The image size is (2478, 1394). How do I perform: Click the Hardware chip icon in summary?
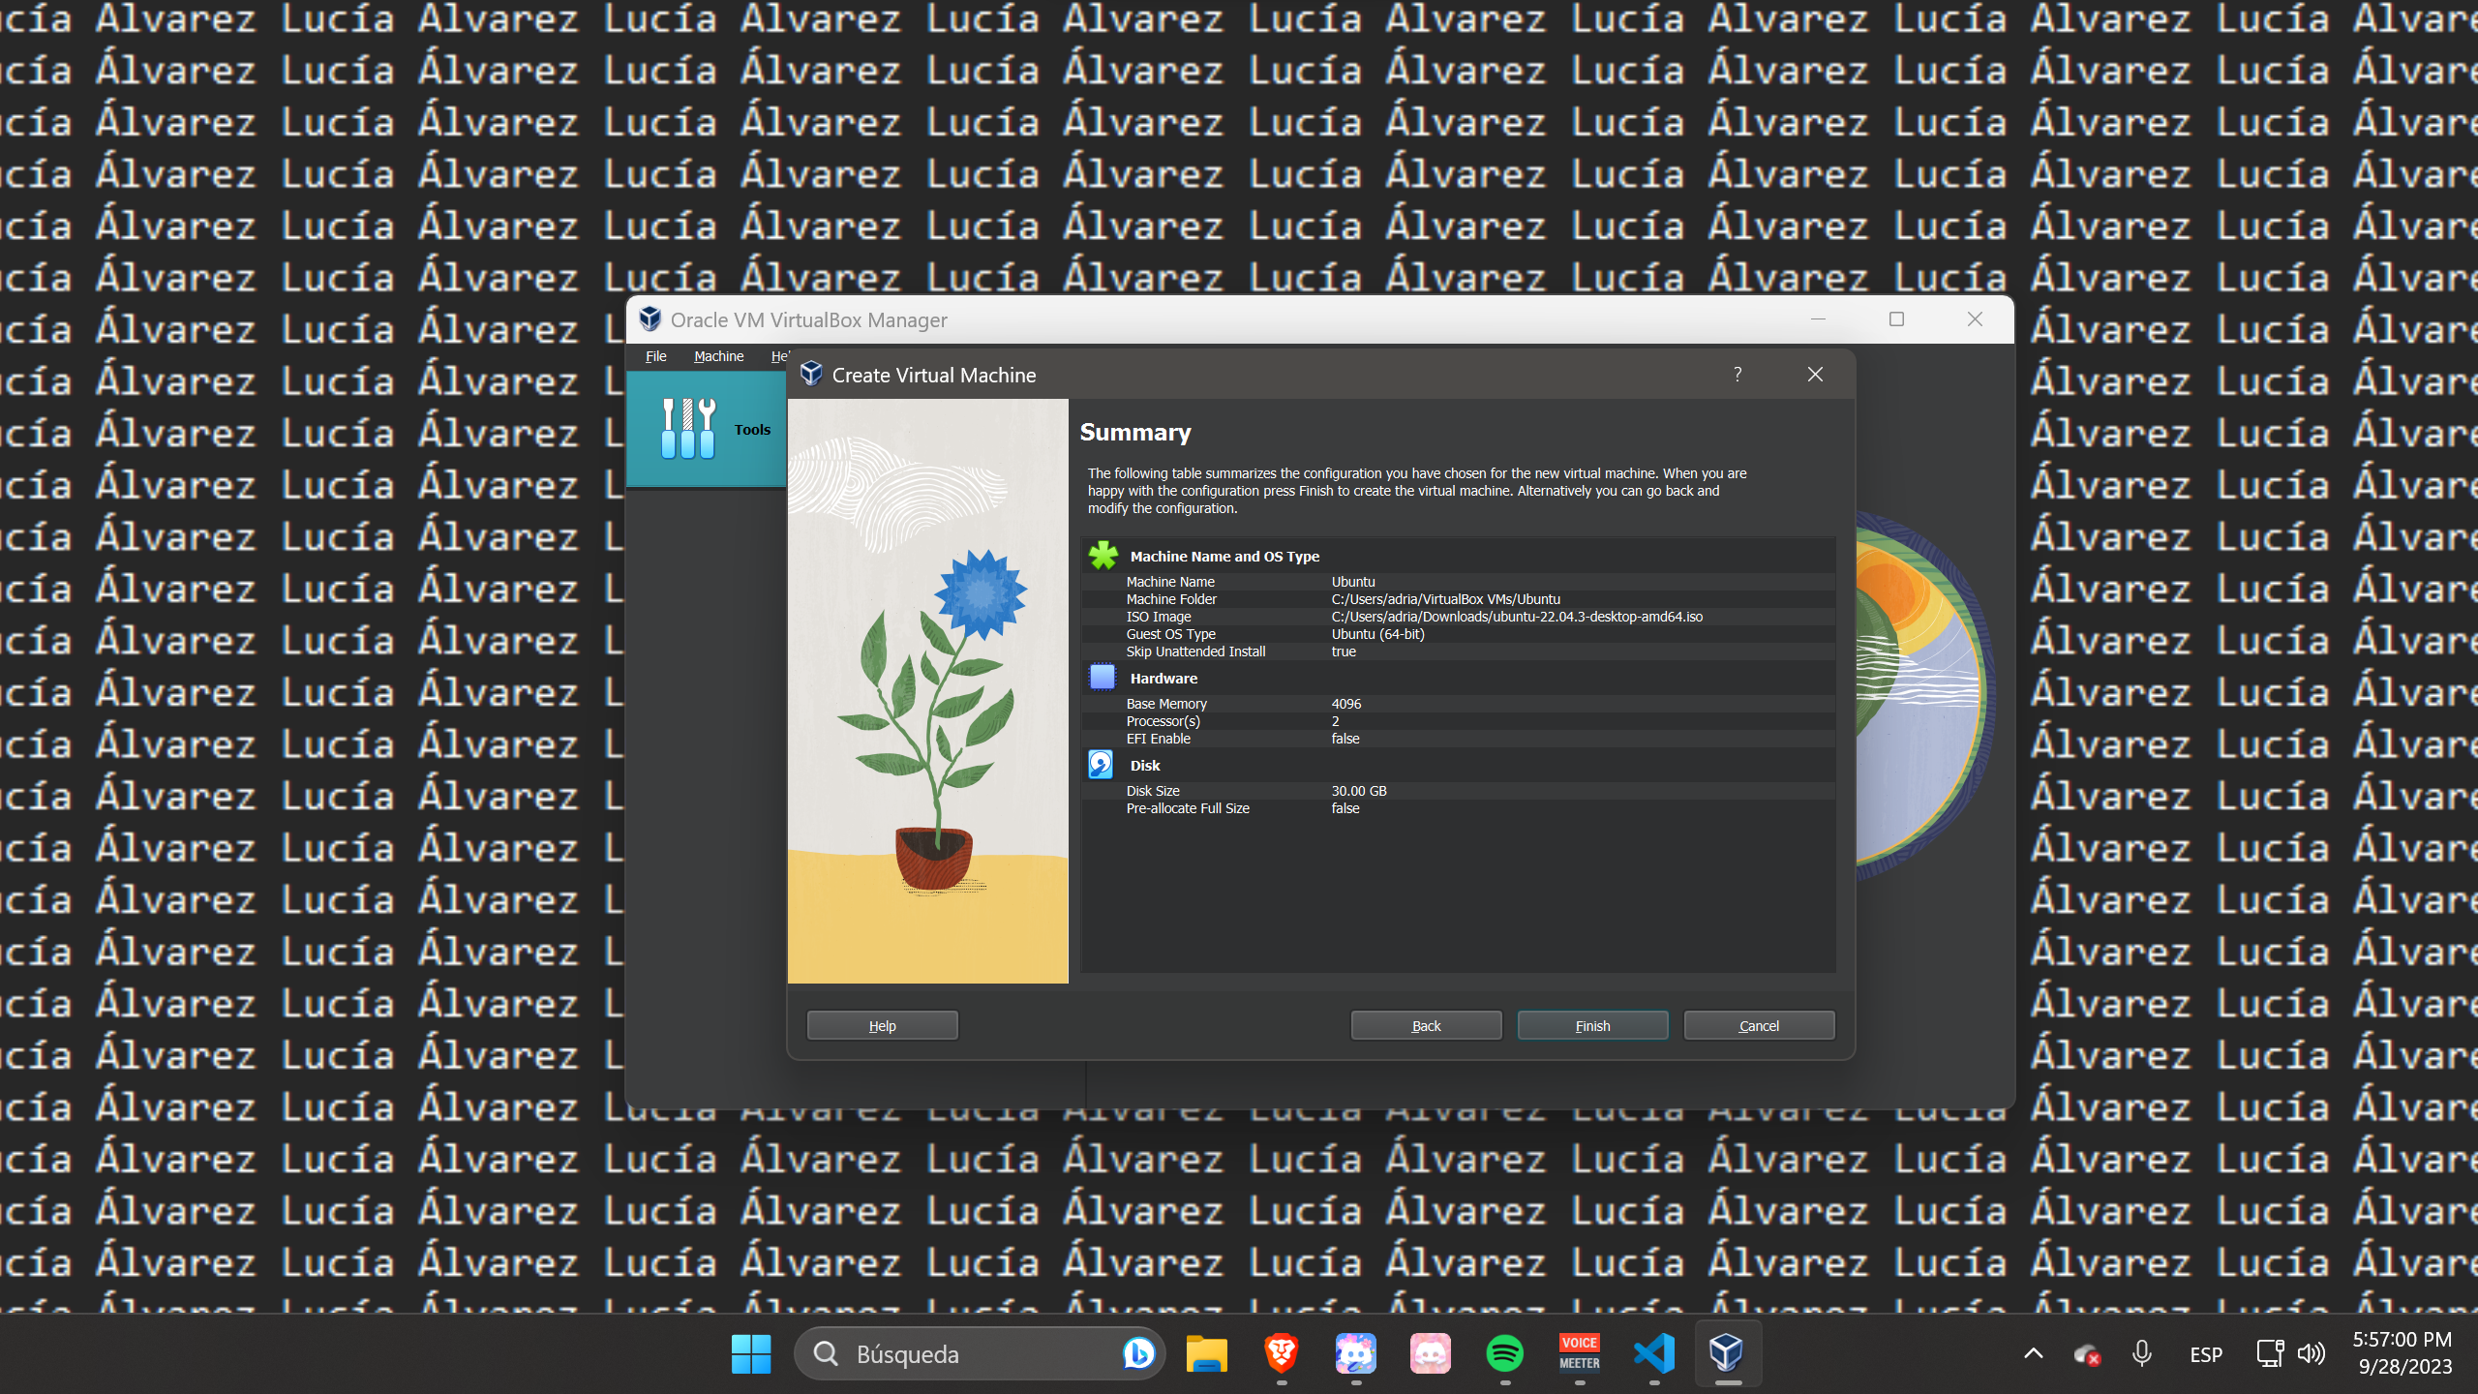click(x=1103, y=678)
